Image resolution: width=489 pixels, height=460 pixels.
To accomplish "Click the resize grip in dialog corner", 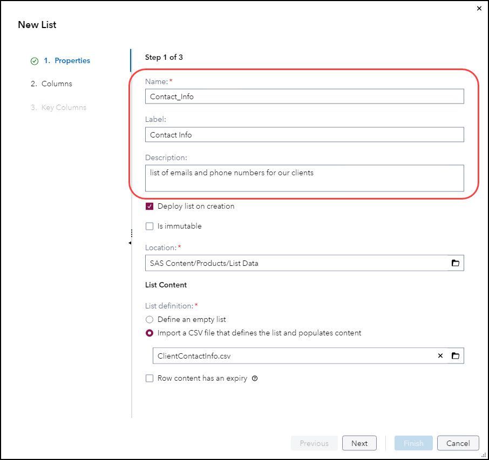I will tap(484, 455).
